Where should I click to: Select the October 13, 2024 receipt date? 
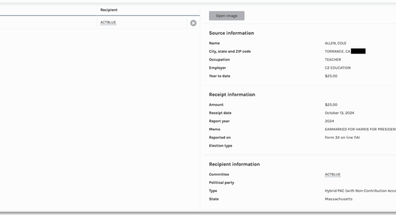tap(340, 113)
